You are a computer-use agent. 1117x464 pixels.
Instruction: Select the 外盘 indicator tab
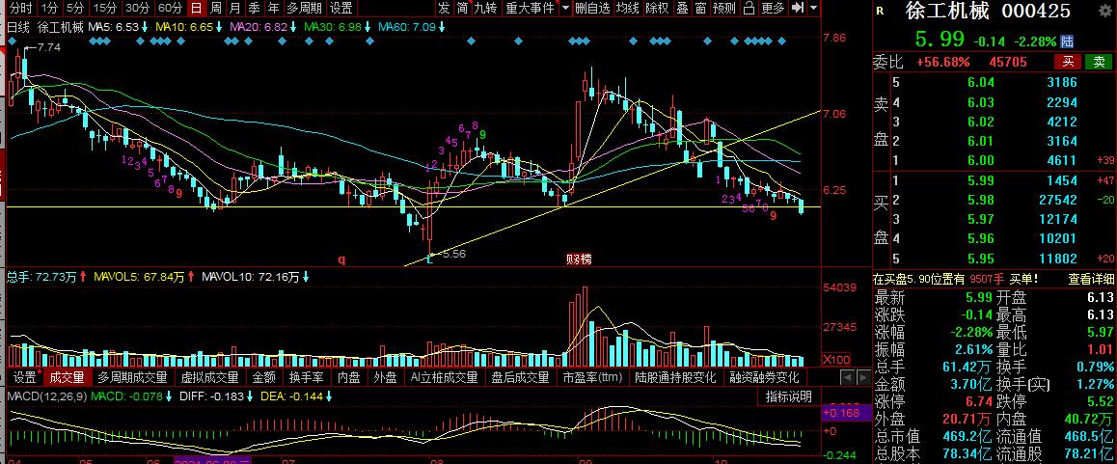(x=386, y=377)
